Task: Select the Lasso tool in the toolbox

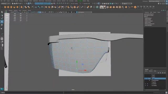Action: point(2,15)
